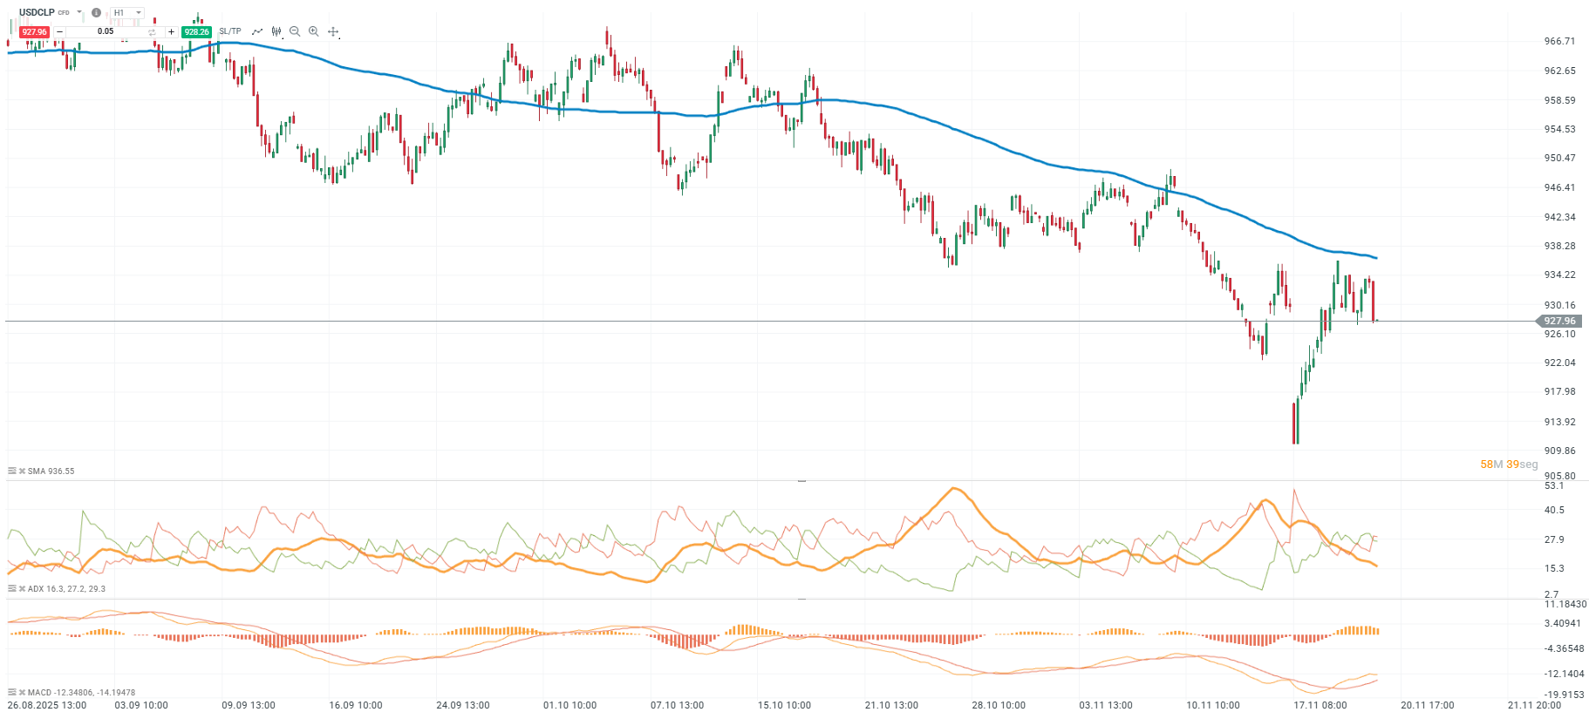
Task: Open MACD indicator settings icon
Action: (x=12, y=693)
